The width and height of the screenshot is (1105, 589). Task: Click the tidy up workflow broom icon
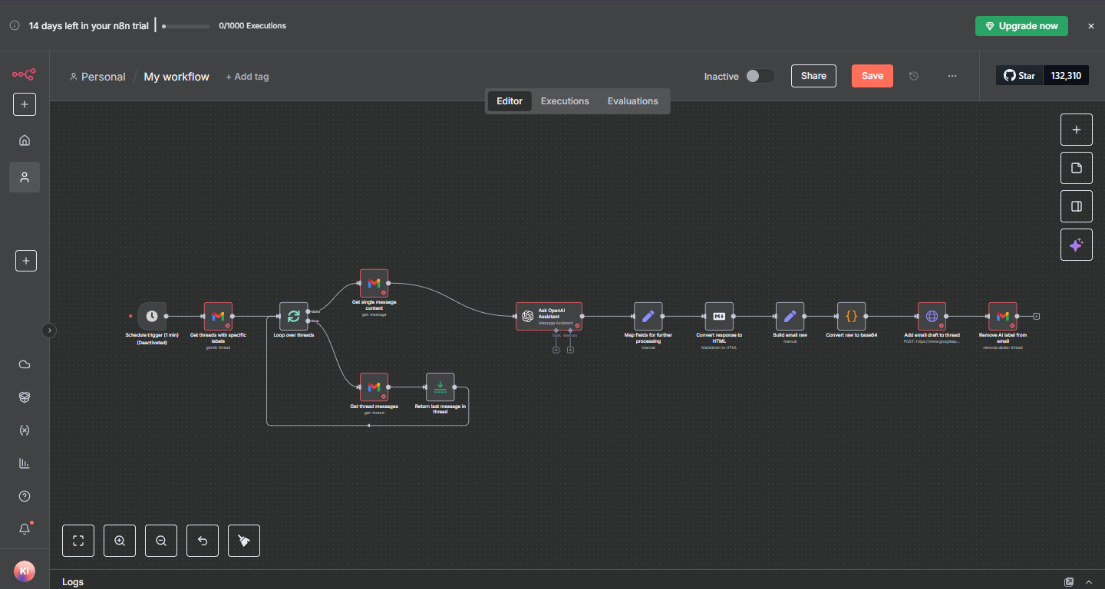pyautogui.click(x=244, y=541)
